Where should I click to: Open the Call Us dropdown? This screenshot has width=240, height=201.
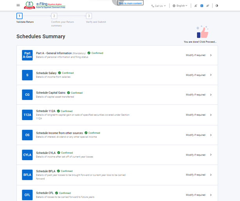point(159,6)
